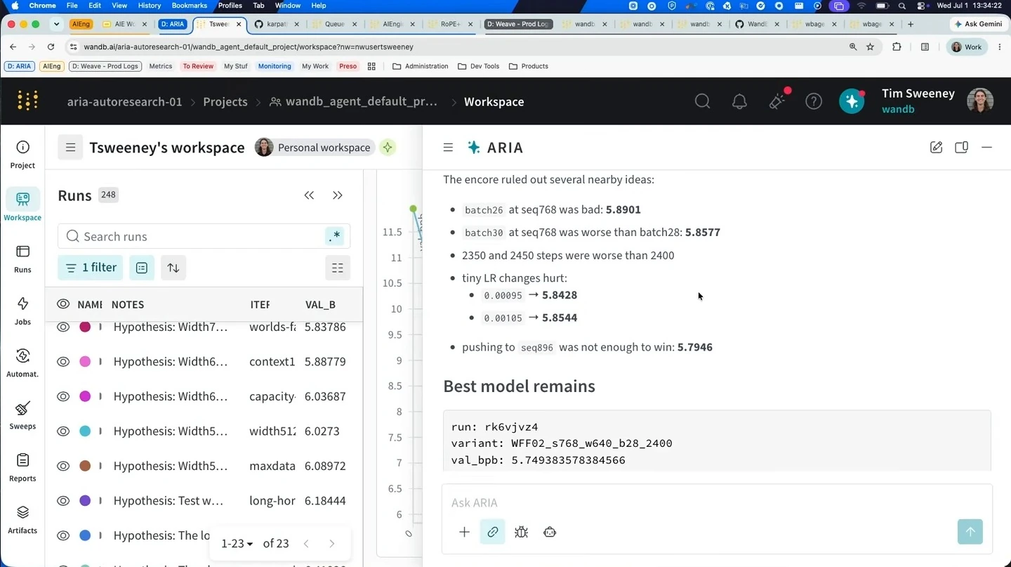Click the brown color dot of run 6.08972
The height and width of the screenshot is (567, 1011).
point(85,466)
